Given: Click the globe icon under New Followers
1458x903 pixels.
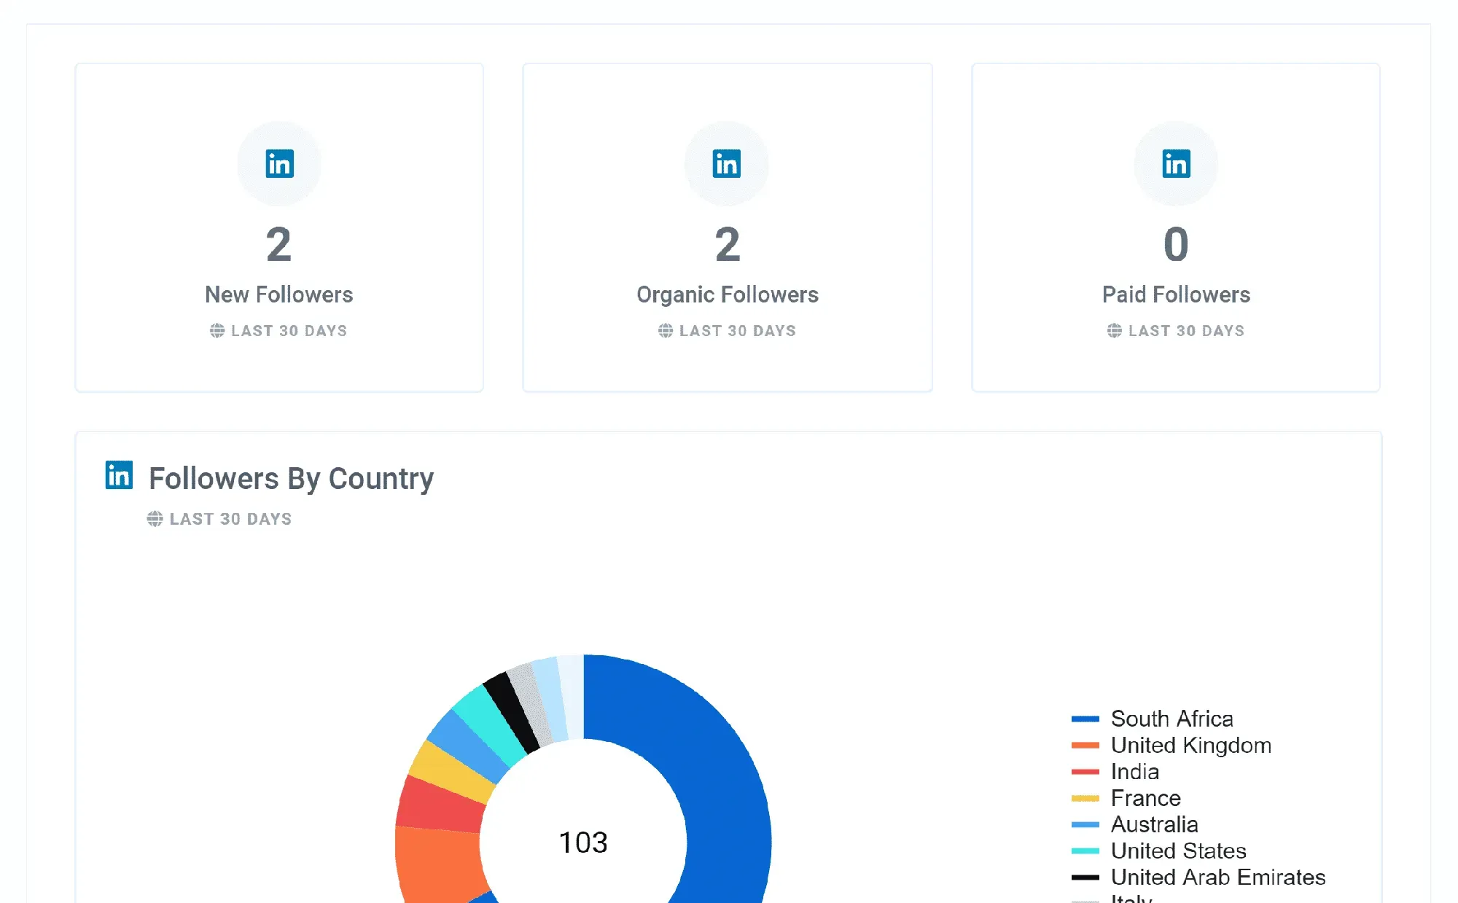Looking at the screenshot, I should [x=217, y=331].
